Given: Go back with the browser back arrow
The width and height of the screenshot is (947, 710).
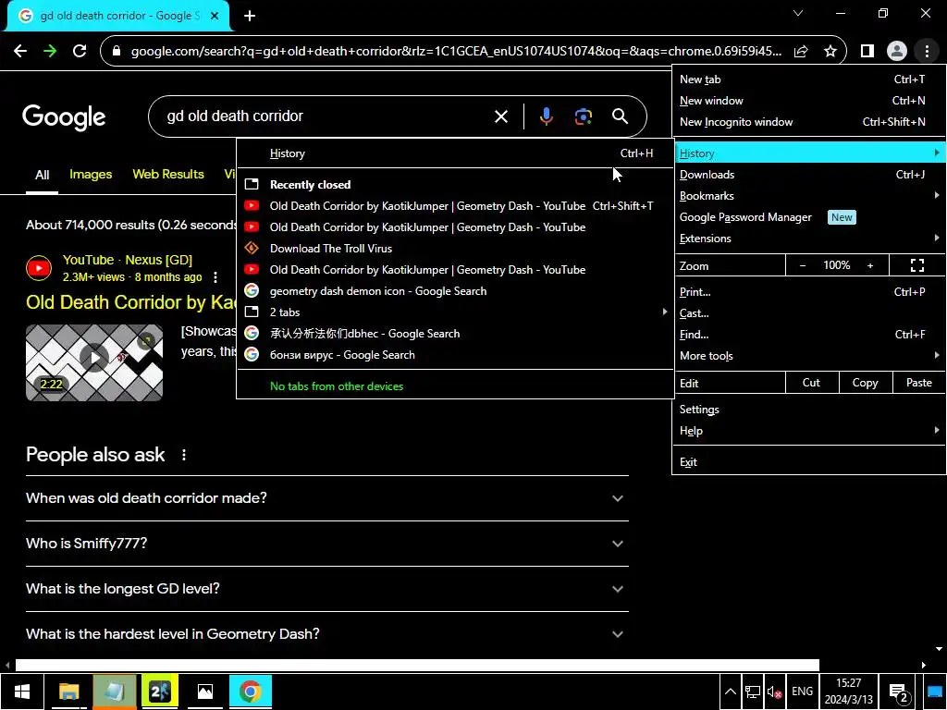Looking at the screenshot, I should point(20,52).
